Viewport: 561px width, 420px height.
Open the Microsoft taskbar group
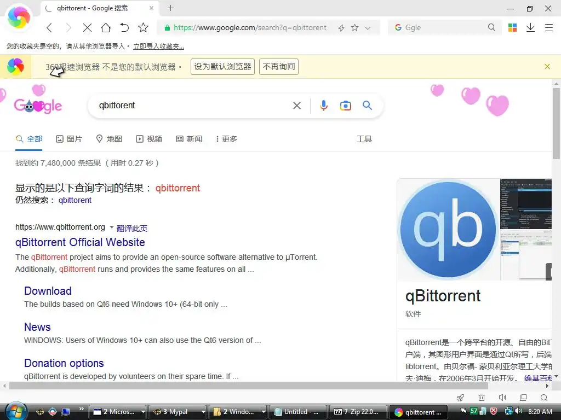pyautogui.click(x=118, y=412)
